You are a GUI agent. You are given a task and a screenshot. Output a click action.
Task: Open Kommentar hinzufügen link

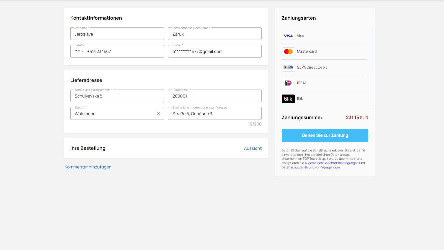88,167
